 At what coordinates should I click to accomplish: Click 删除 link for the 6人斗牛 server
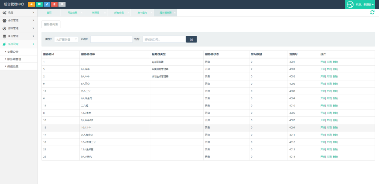pos(335,69)
